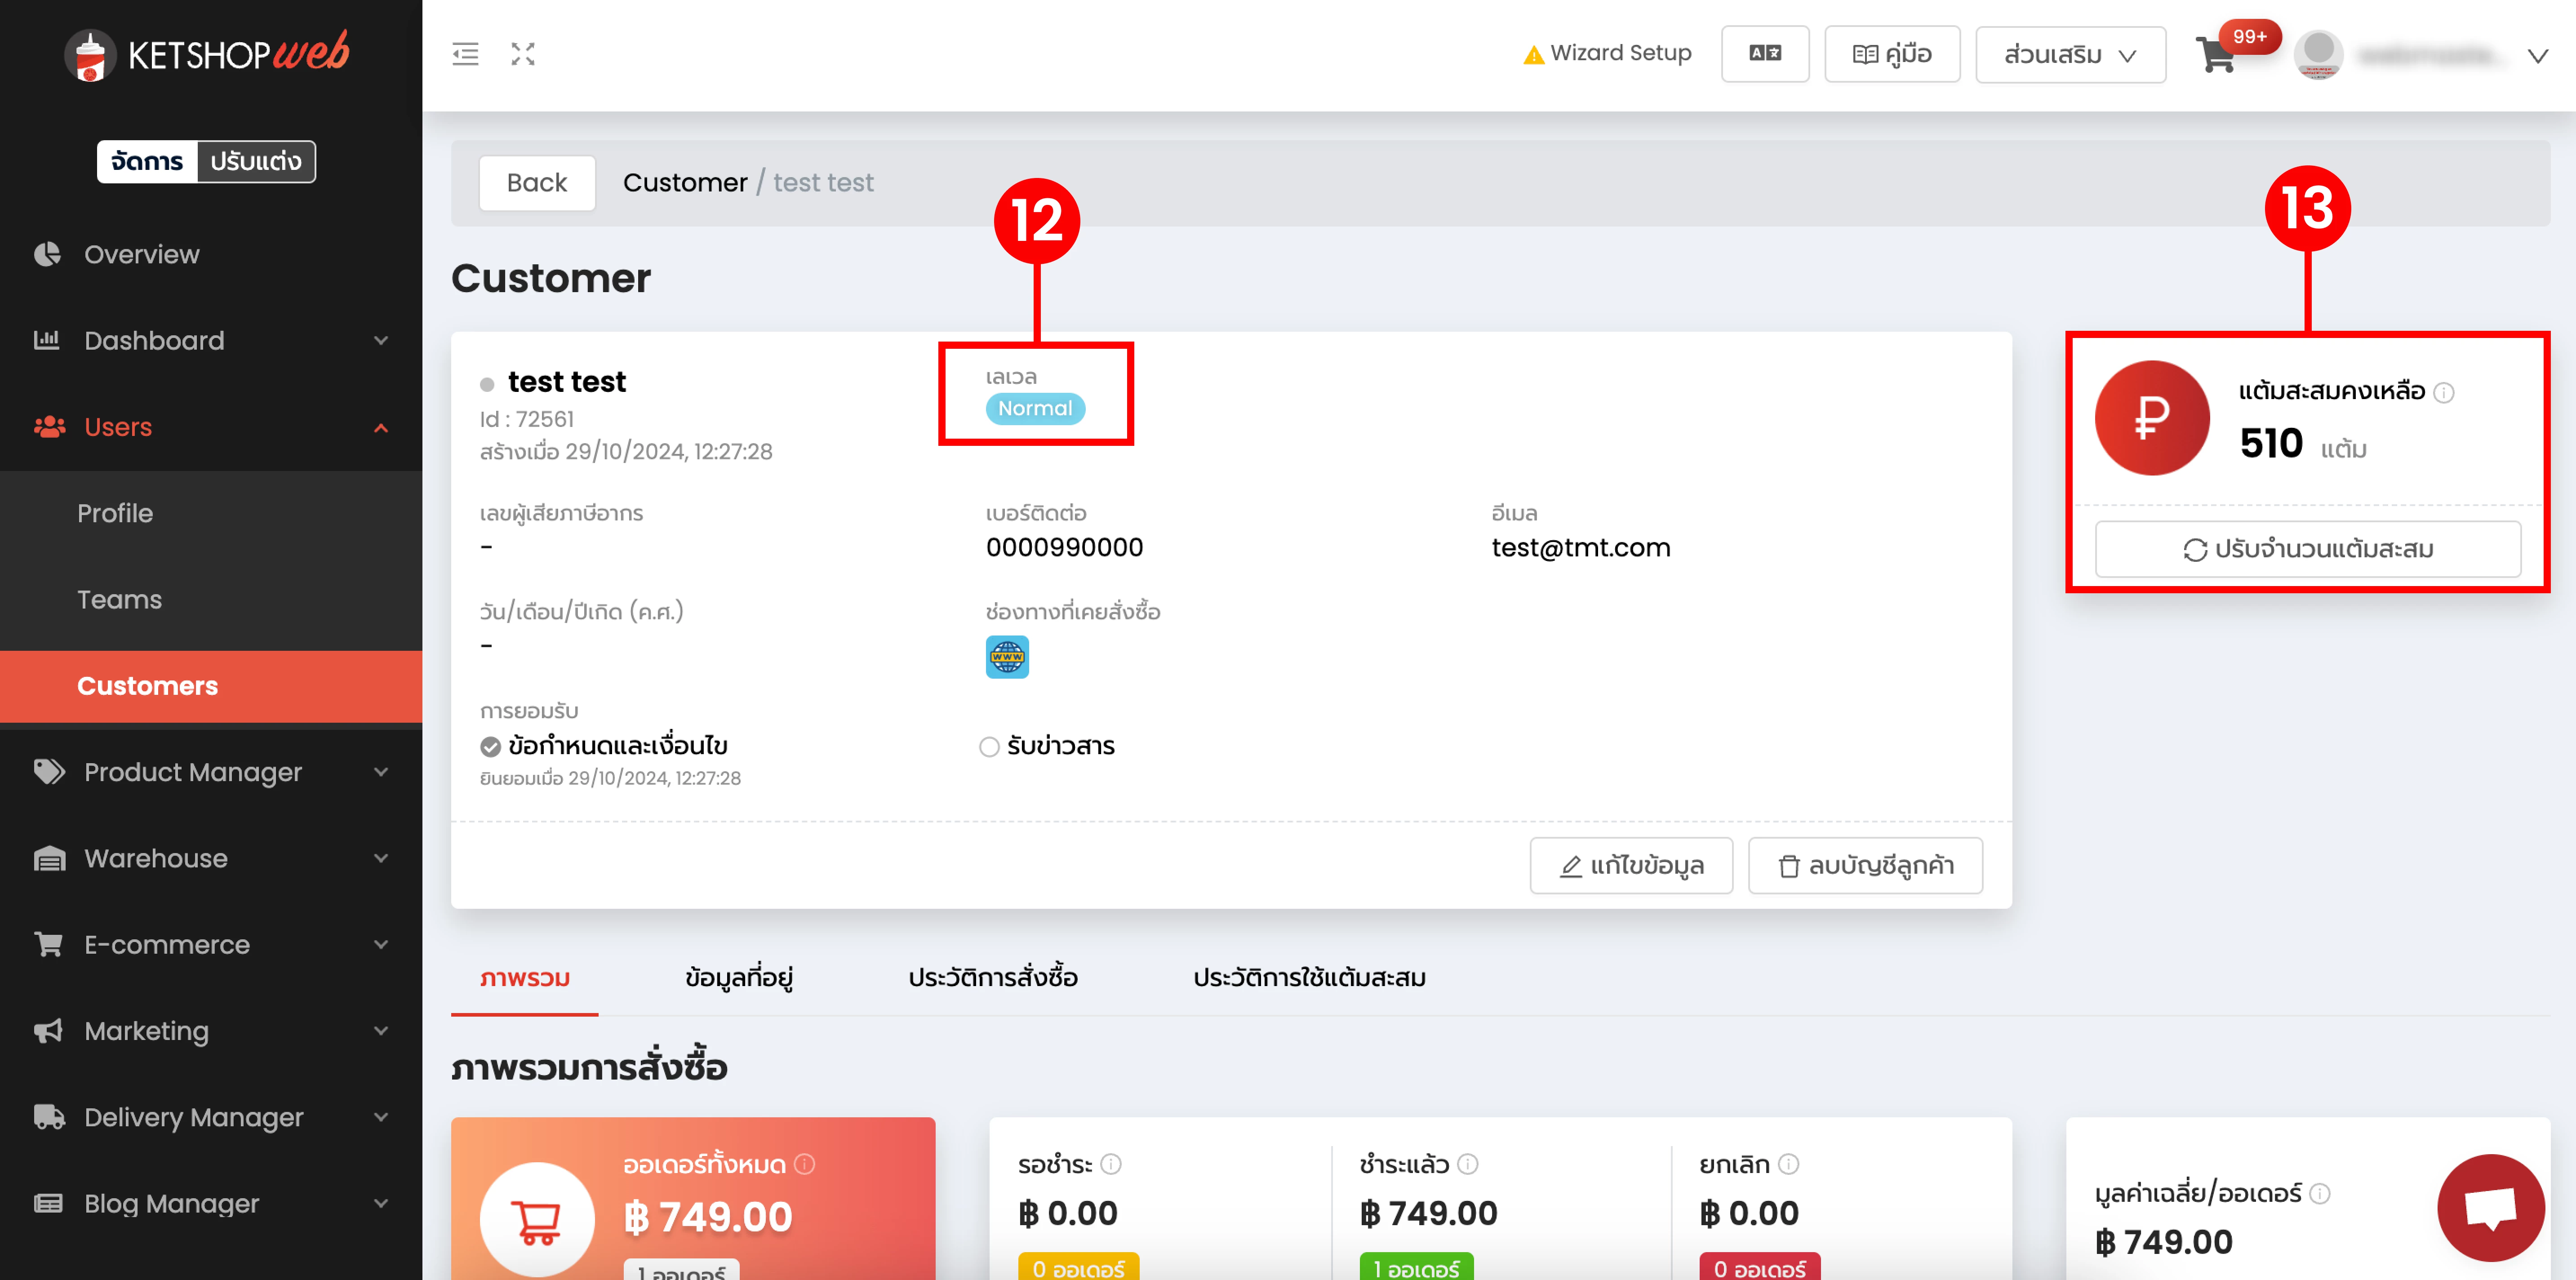Image resolution: width=2576 pixels, height=1280 pixels.
Task: Open the Teams menu item
Action: coord(211,599)
